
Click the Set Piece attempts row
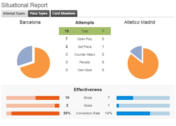[85, 47]
